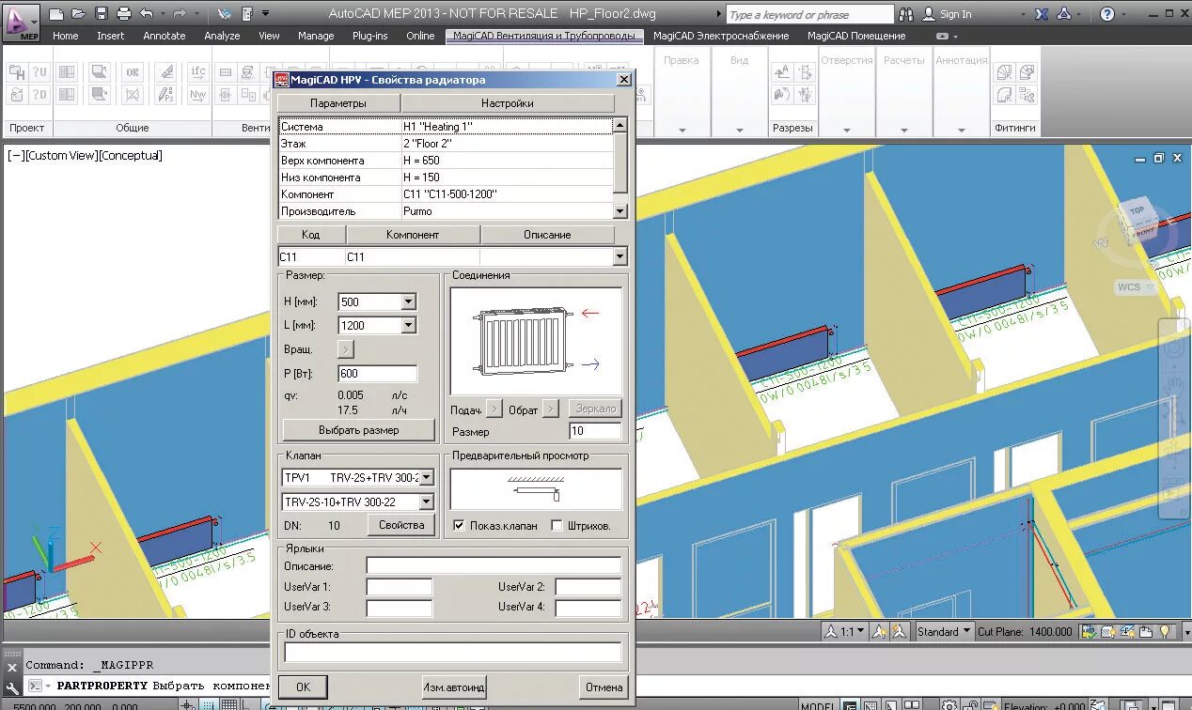
Task: Click the bottom-left icon in Разрезы panel
Action: (782, 95)
